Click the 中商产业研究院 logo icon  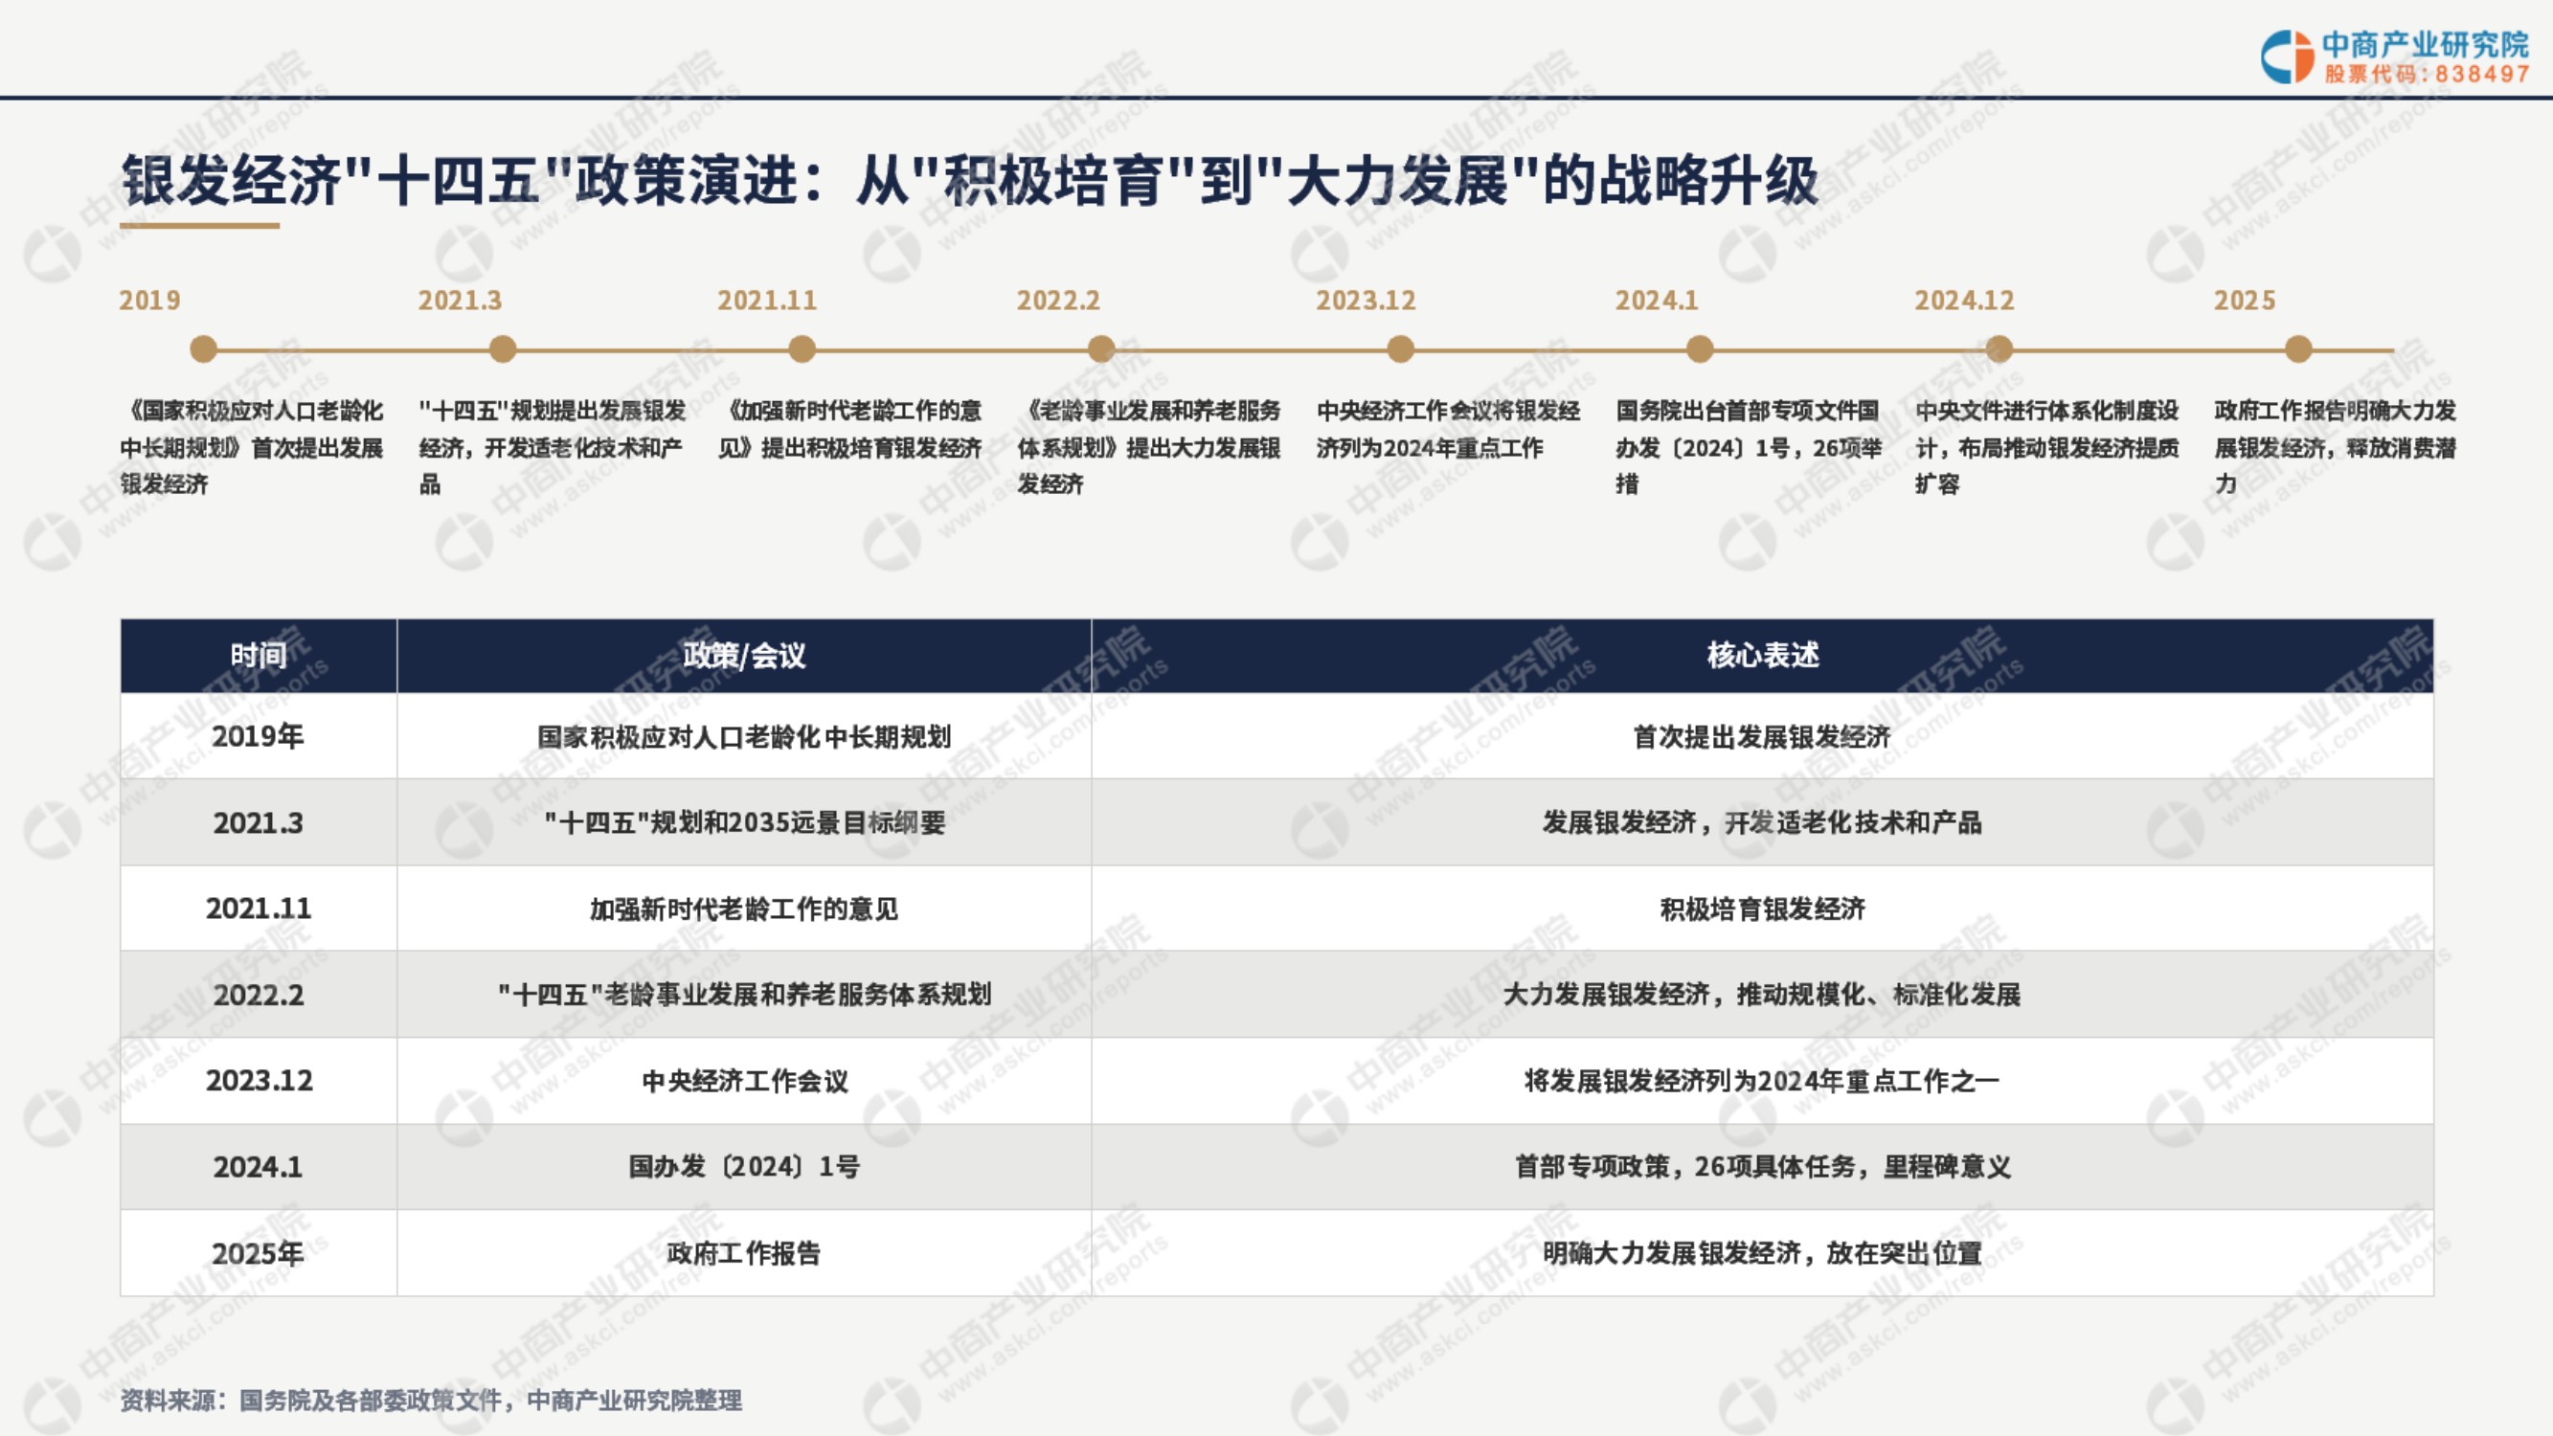click(2287, 56)
